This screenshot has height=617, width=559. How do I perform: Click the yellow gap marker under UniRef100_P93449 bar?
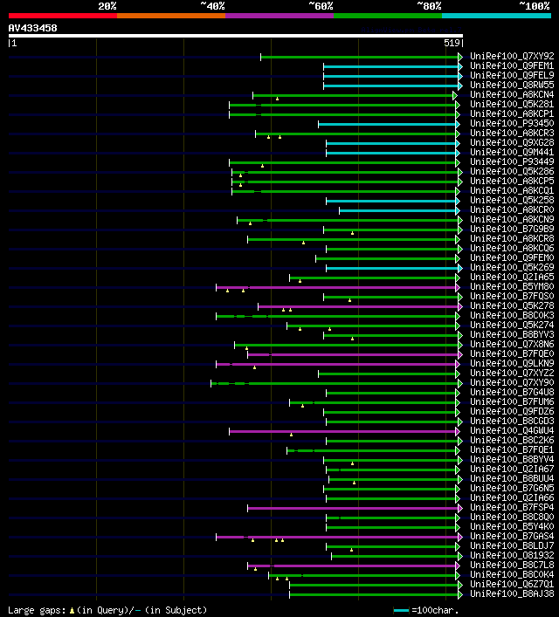(262, 166)
